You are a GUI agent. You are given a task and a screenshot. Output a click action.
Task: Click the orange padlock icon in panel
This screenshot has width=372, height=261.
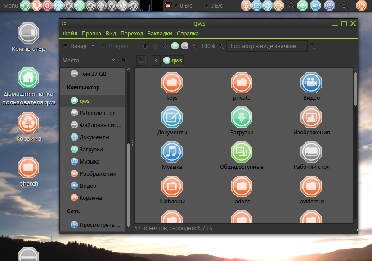(x=362, y=5)
